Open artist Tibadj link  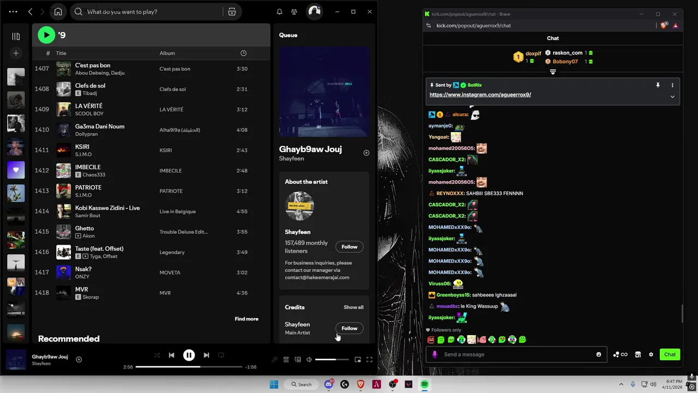coord(91,93)
